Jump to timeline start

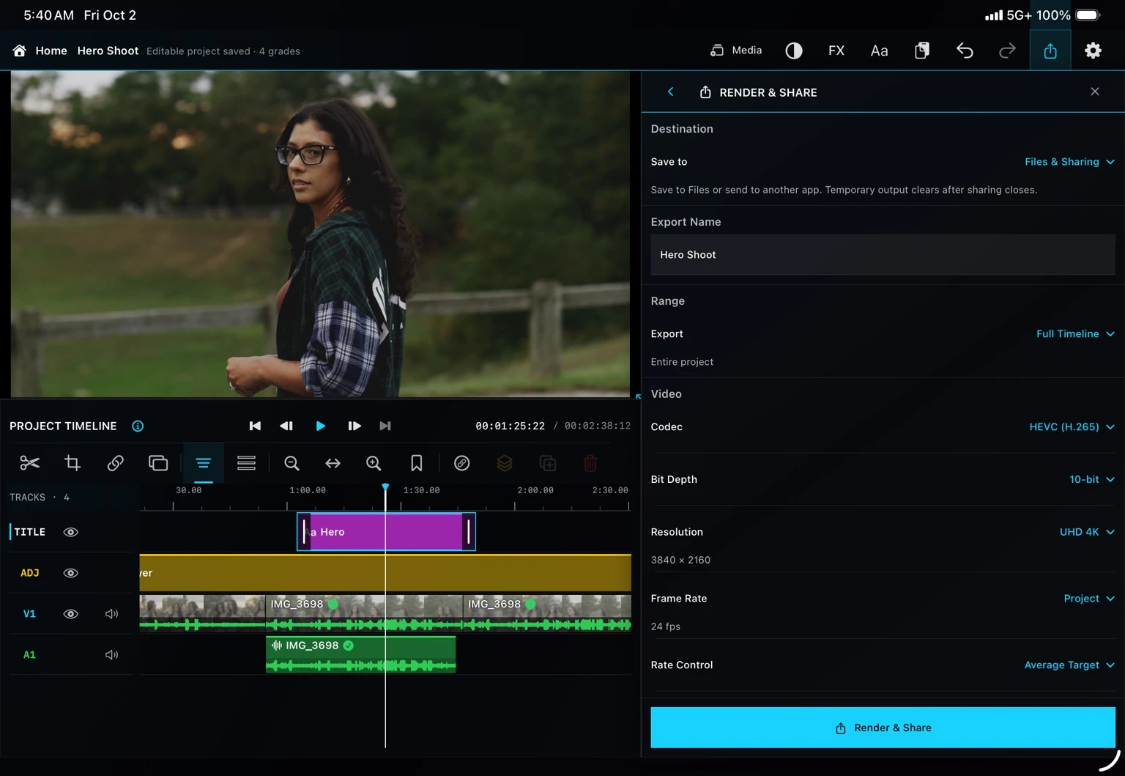click(x=255, y=426)
